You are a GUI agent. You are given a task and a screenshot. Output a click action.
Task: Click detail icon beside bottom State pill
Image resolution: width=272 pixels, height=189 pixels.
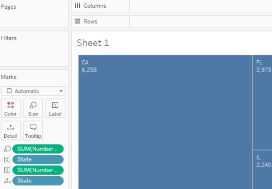7,181
